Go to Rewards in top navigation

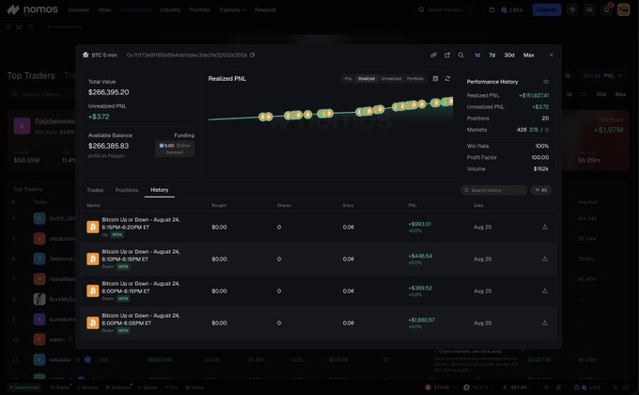tap(265, 9)
